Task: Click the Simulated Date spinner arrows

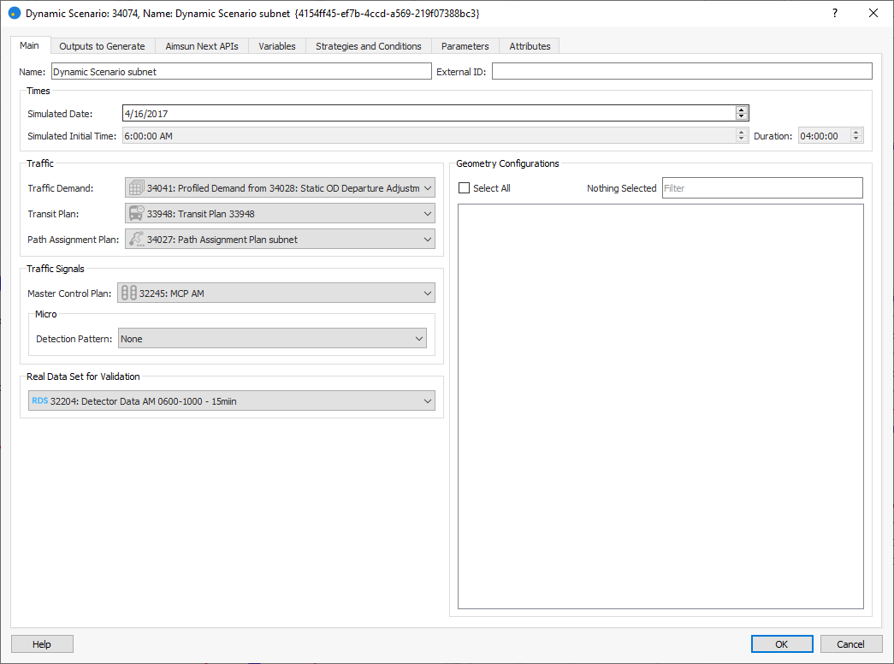Action: (x=742, y=113)
